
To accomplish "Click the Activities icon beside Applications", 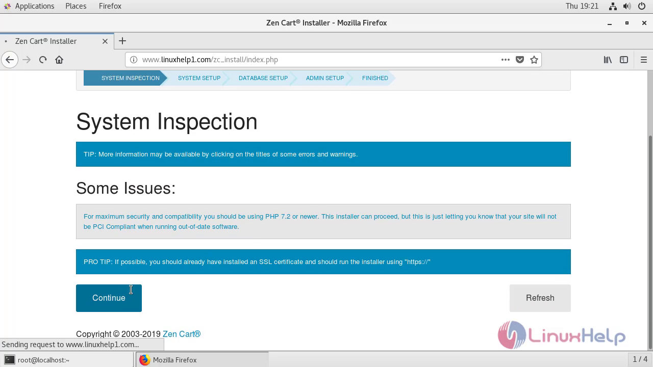I will coord(7,6).
